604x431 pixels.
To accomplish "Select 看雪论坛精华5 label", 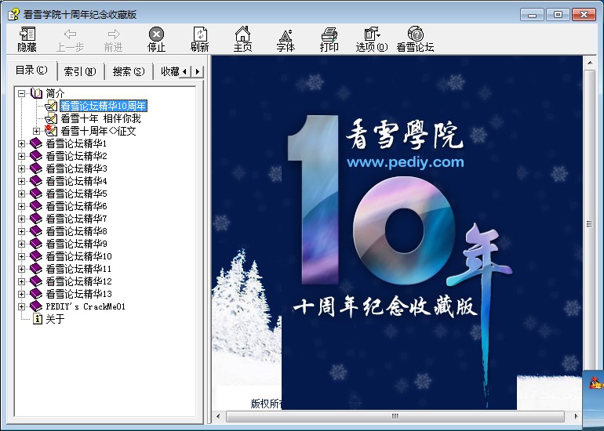I will tap(76, 194).
